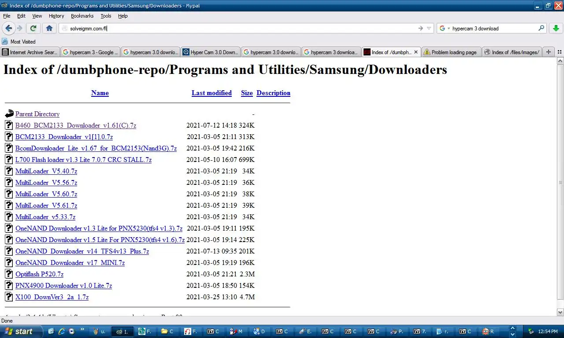The width and height of the screenshot is (564, 338).
Task: Launch Internet Explorer from Quick Launch
Action: (x=61, y=331)
